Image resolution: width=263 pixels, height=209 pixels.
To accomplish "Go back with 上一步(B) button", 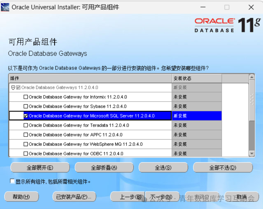I will coord(128,197).
